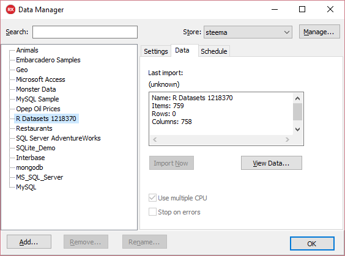
Task: Toggle the Use multiple CPU checkbox
Action: pyautogui.click(x=152, y=198)
